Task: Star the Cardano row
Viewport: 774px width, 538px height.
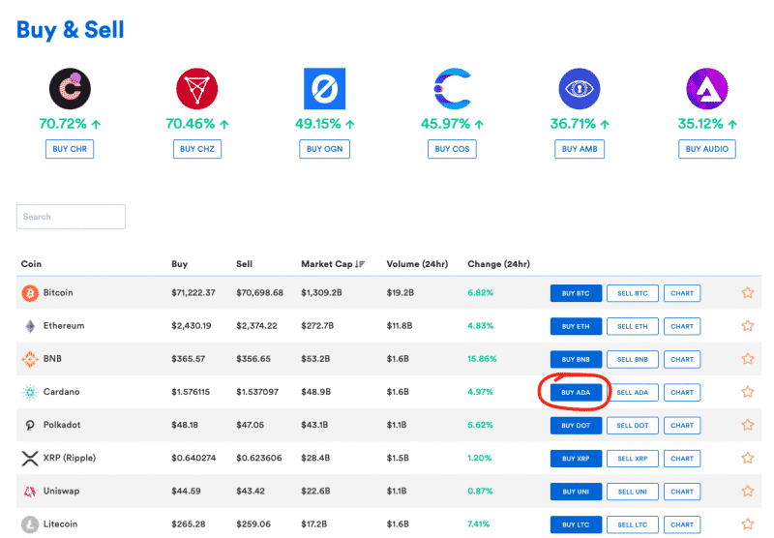Action: [747, 392]
